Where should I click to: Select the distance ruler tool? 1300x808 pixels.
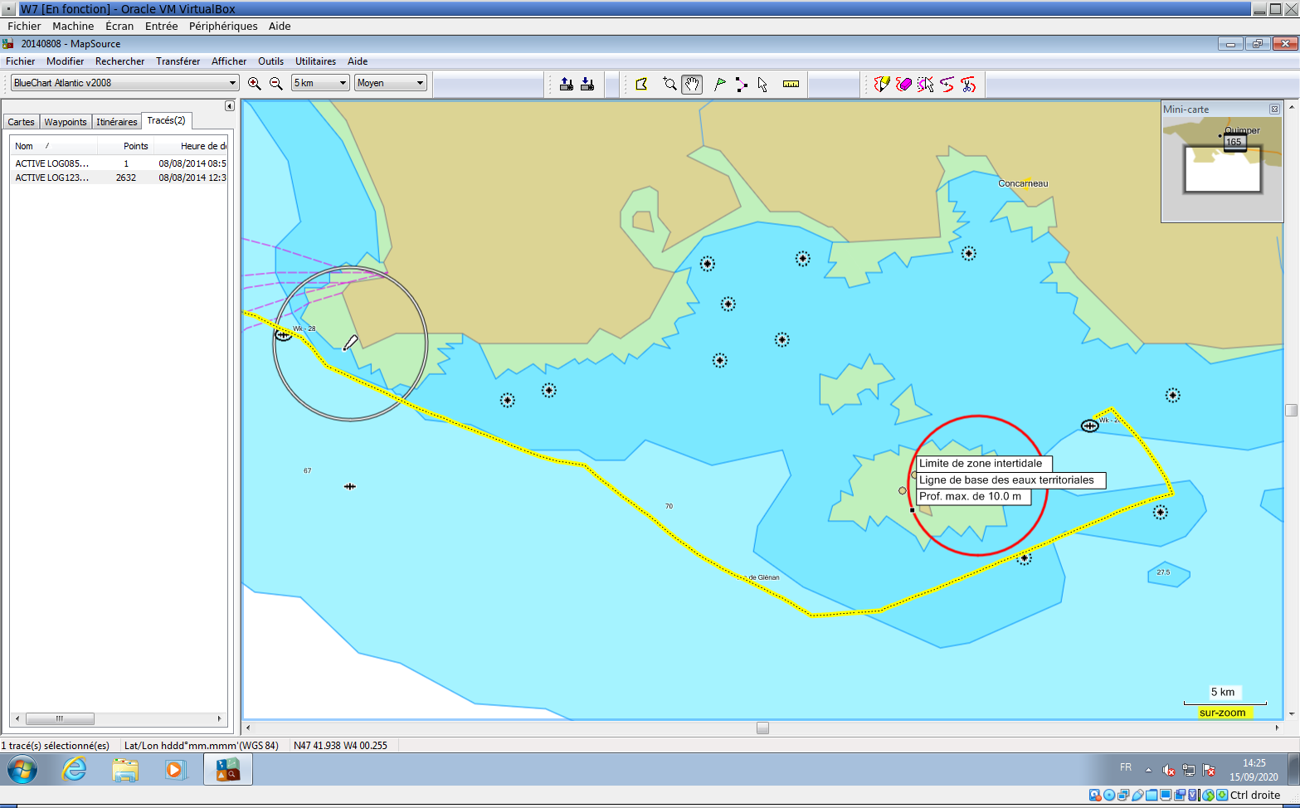click(x=791, y=84)
